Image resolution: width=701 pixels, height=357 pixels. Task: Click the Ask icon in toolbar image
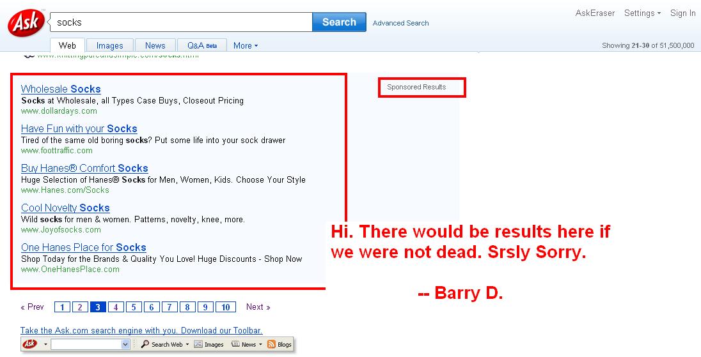(30, 344)
